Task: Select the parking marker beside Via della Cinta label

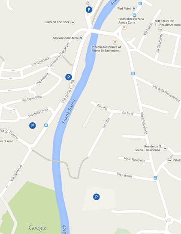Action: (x=69, y=77)
